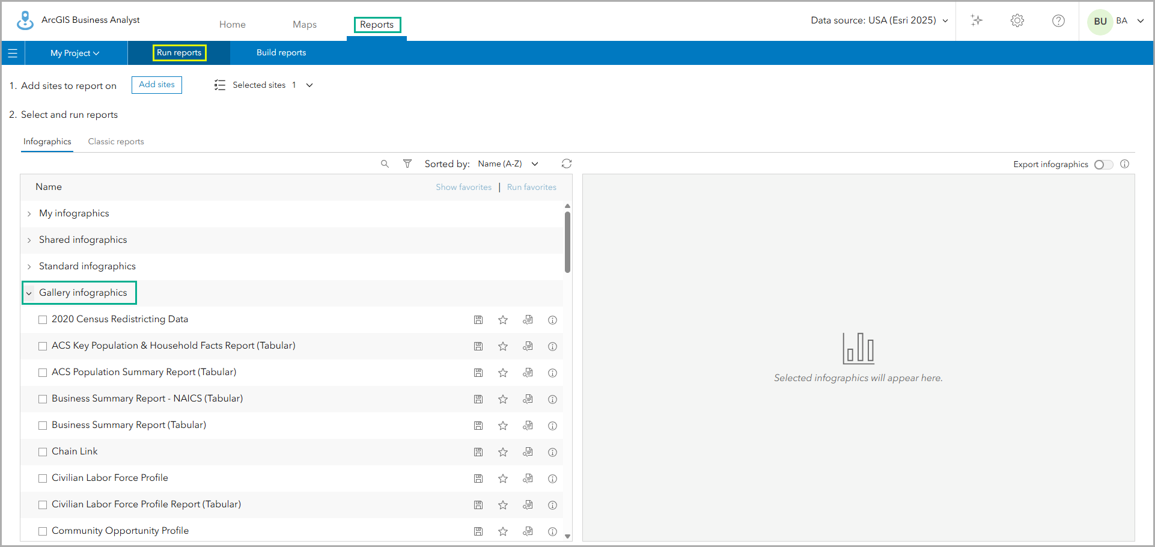Preview ACS Key Population & Household Facts Report

tap(528, 346)
